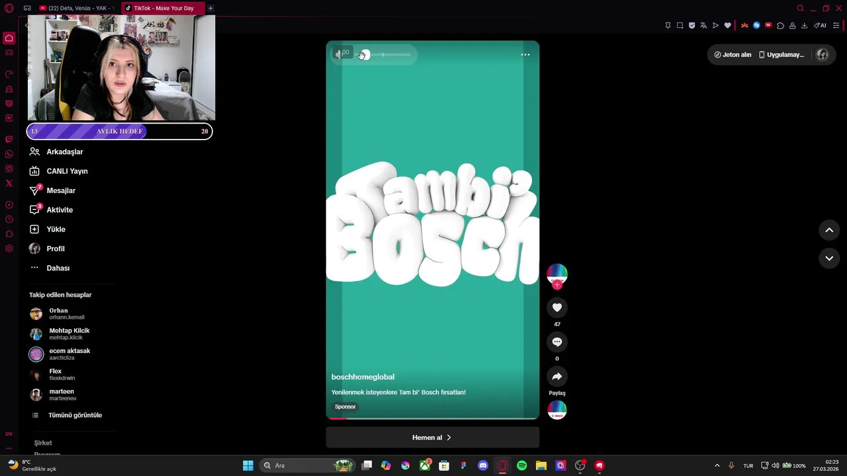Open GX Control speedometer icon in sidebar
847x476 pixels.
coord(9,74)
